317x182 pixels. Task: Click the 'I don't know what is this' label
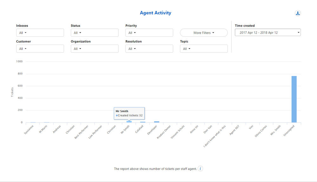coord(215,136)
